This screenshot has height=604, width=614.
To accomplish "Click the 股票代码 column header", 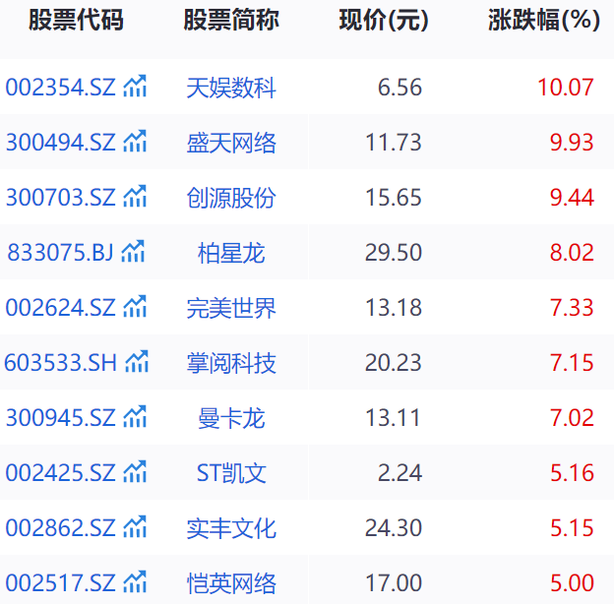I will tap(77, 20).
